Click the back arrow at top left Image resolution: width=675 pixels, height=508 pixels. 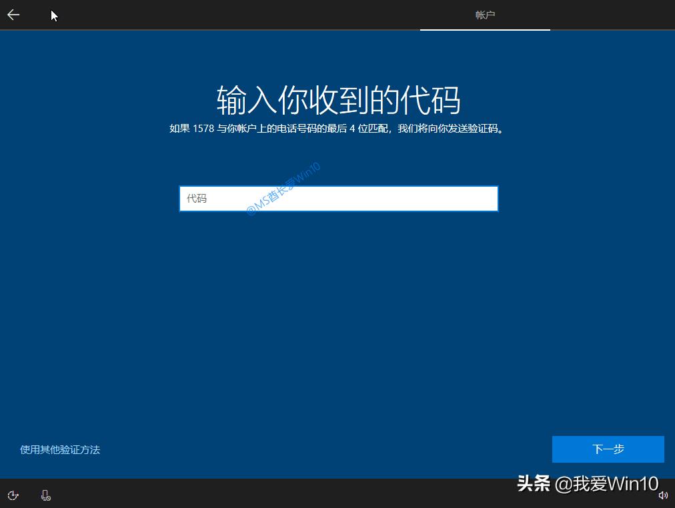pos(13,15)
